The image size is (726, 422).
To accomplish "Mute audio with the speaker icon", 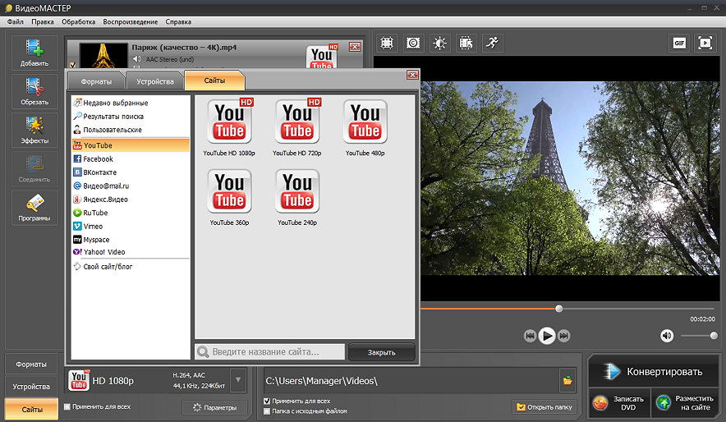I will coord(667,335).
